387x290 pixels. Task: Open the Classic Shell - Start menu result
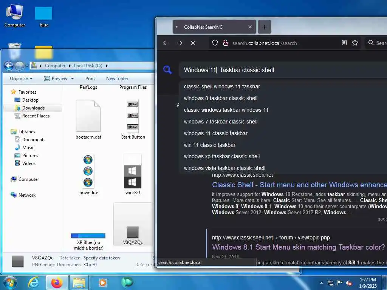click(x=299, y=185)
